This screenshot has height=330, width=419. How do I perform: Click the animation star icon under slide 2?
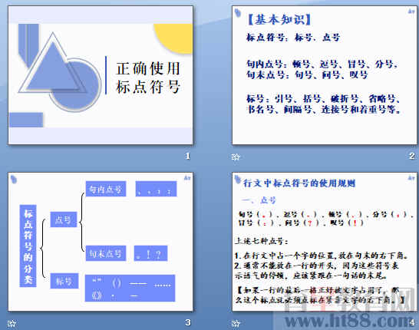pyautogui.click(x=236, y=157)
